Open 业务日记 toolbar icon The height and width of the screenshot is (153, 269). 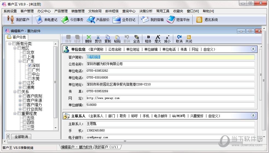[x=124, y=20]
